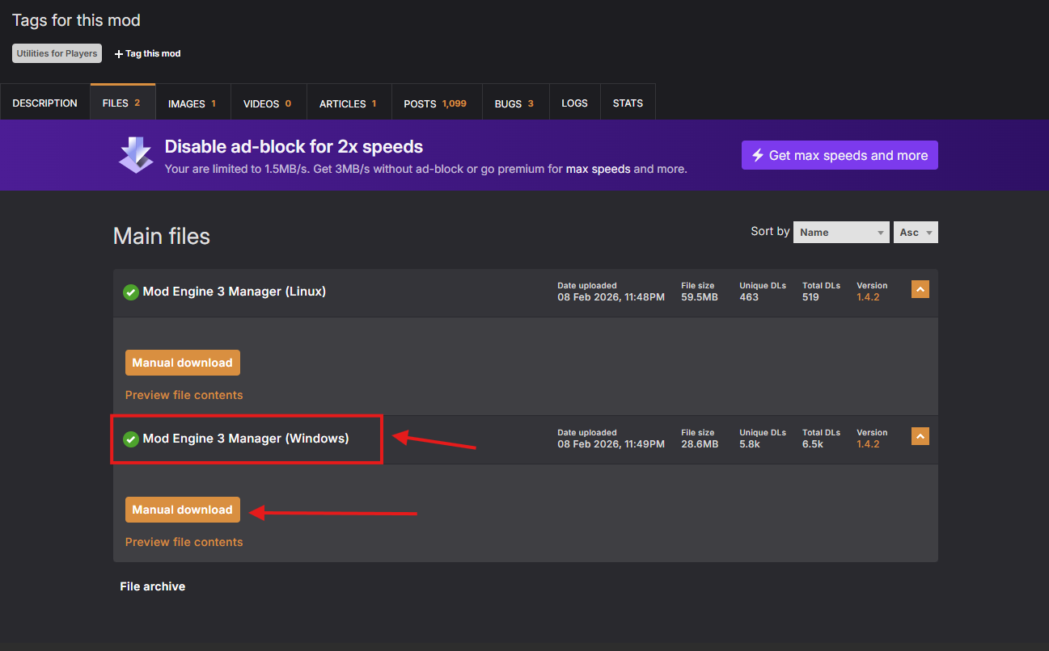This screenshot has height=651, width=1049.
Task: Click the green checkmark beside the Linux file
Action: pyautogui.click(x=130, y=292)
